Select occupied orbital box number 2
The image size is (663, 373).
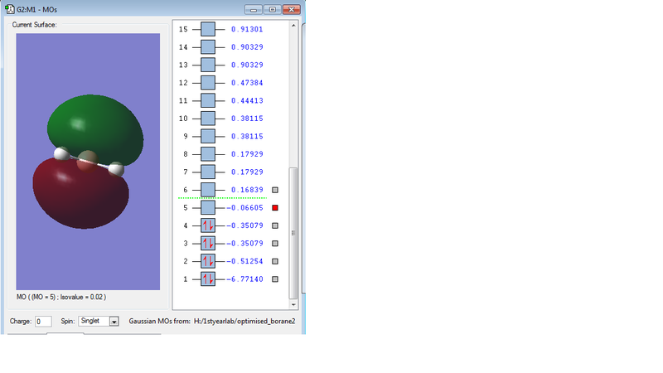(208, 261)
